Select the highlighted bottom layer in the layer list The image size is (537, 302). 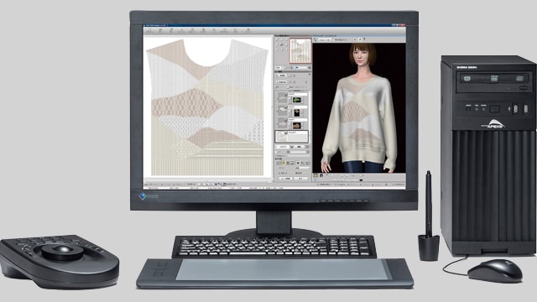[292, 137]
